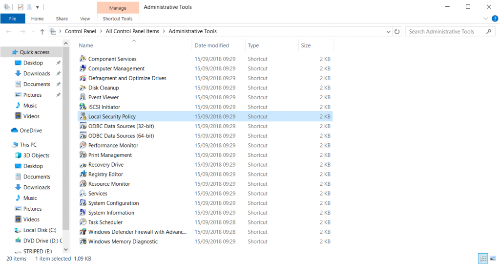Select the Shortcut Tools tab

pos(118,19)
